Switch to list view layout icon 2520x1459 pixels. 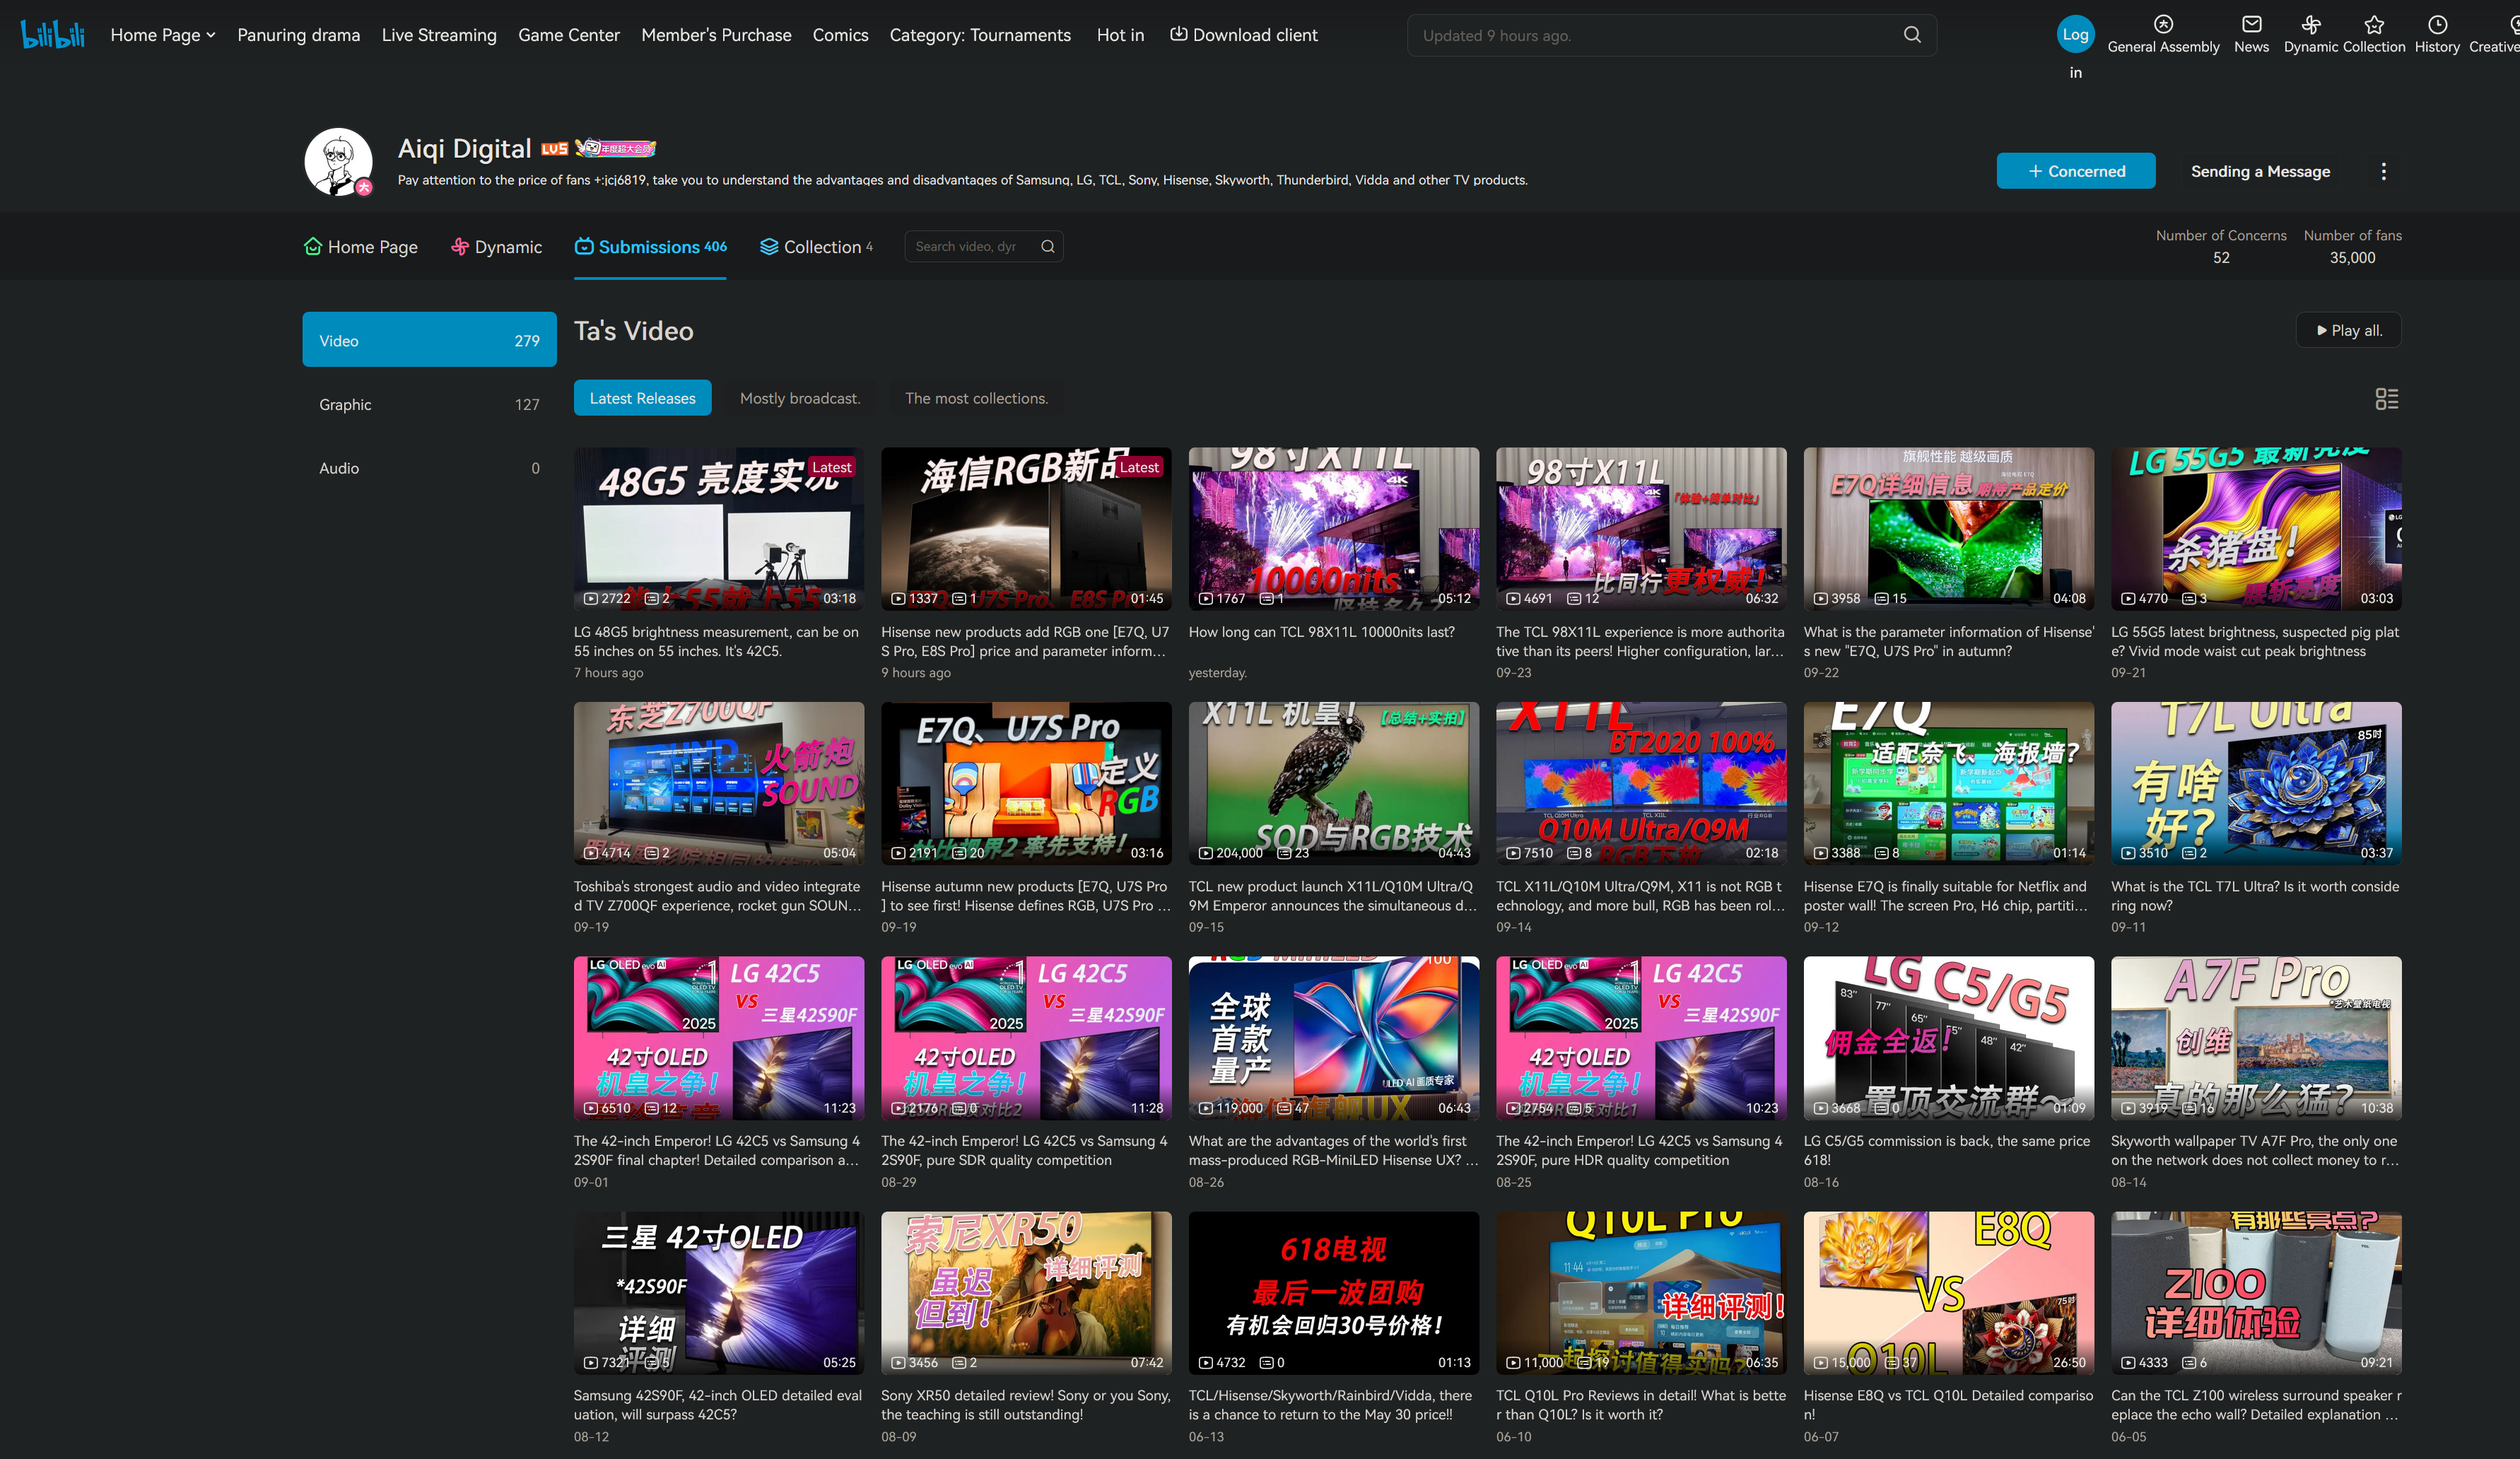click(2386, 399)
